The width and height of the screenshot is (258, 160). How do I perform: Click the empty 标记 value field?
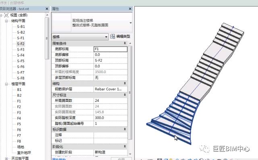110,141
